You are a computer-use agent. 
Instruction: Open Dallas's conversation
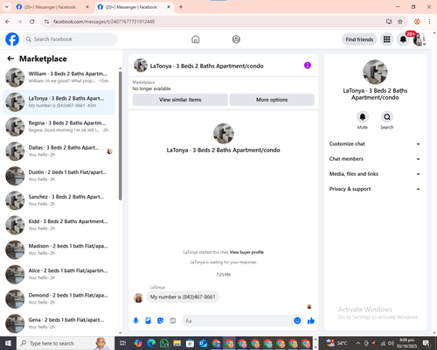pos(59,151)
